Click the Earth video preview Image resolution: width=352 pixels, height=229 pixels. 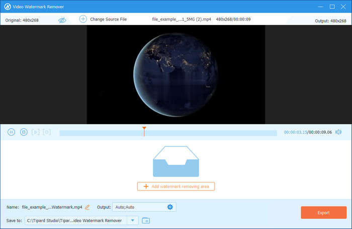pos(176,75)
